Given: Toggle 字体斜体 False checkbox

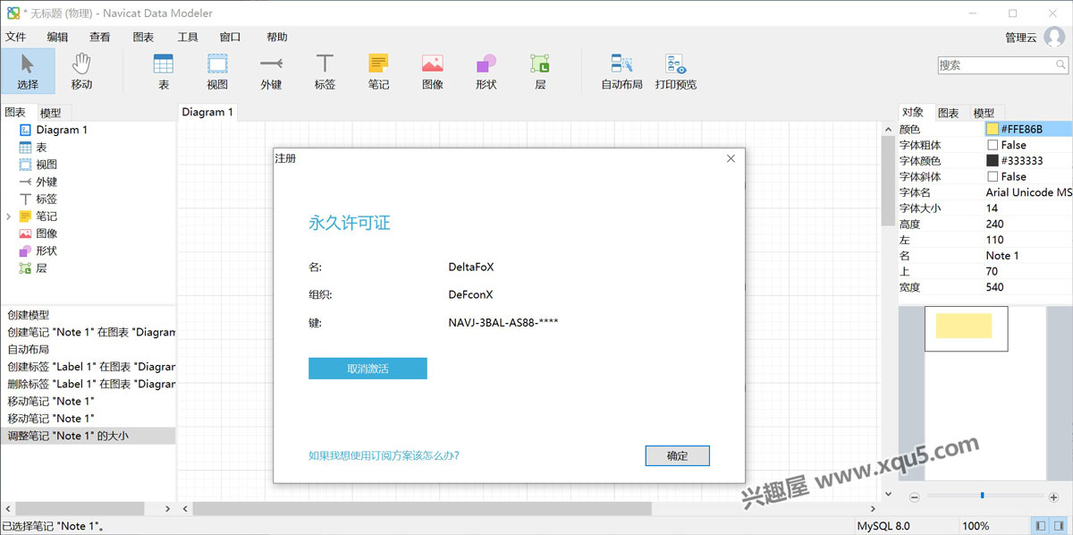Looking at the screenshot, I should pyautogui.click(x=993, y=177).
